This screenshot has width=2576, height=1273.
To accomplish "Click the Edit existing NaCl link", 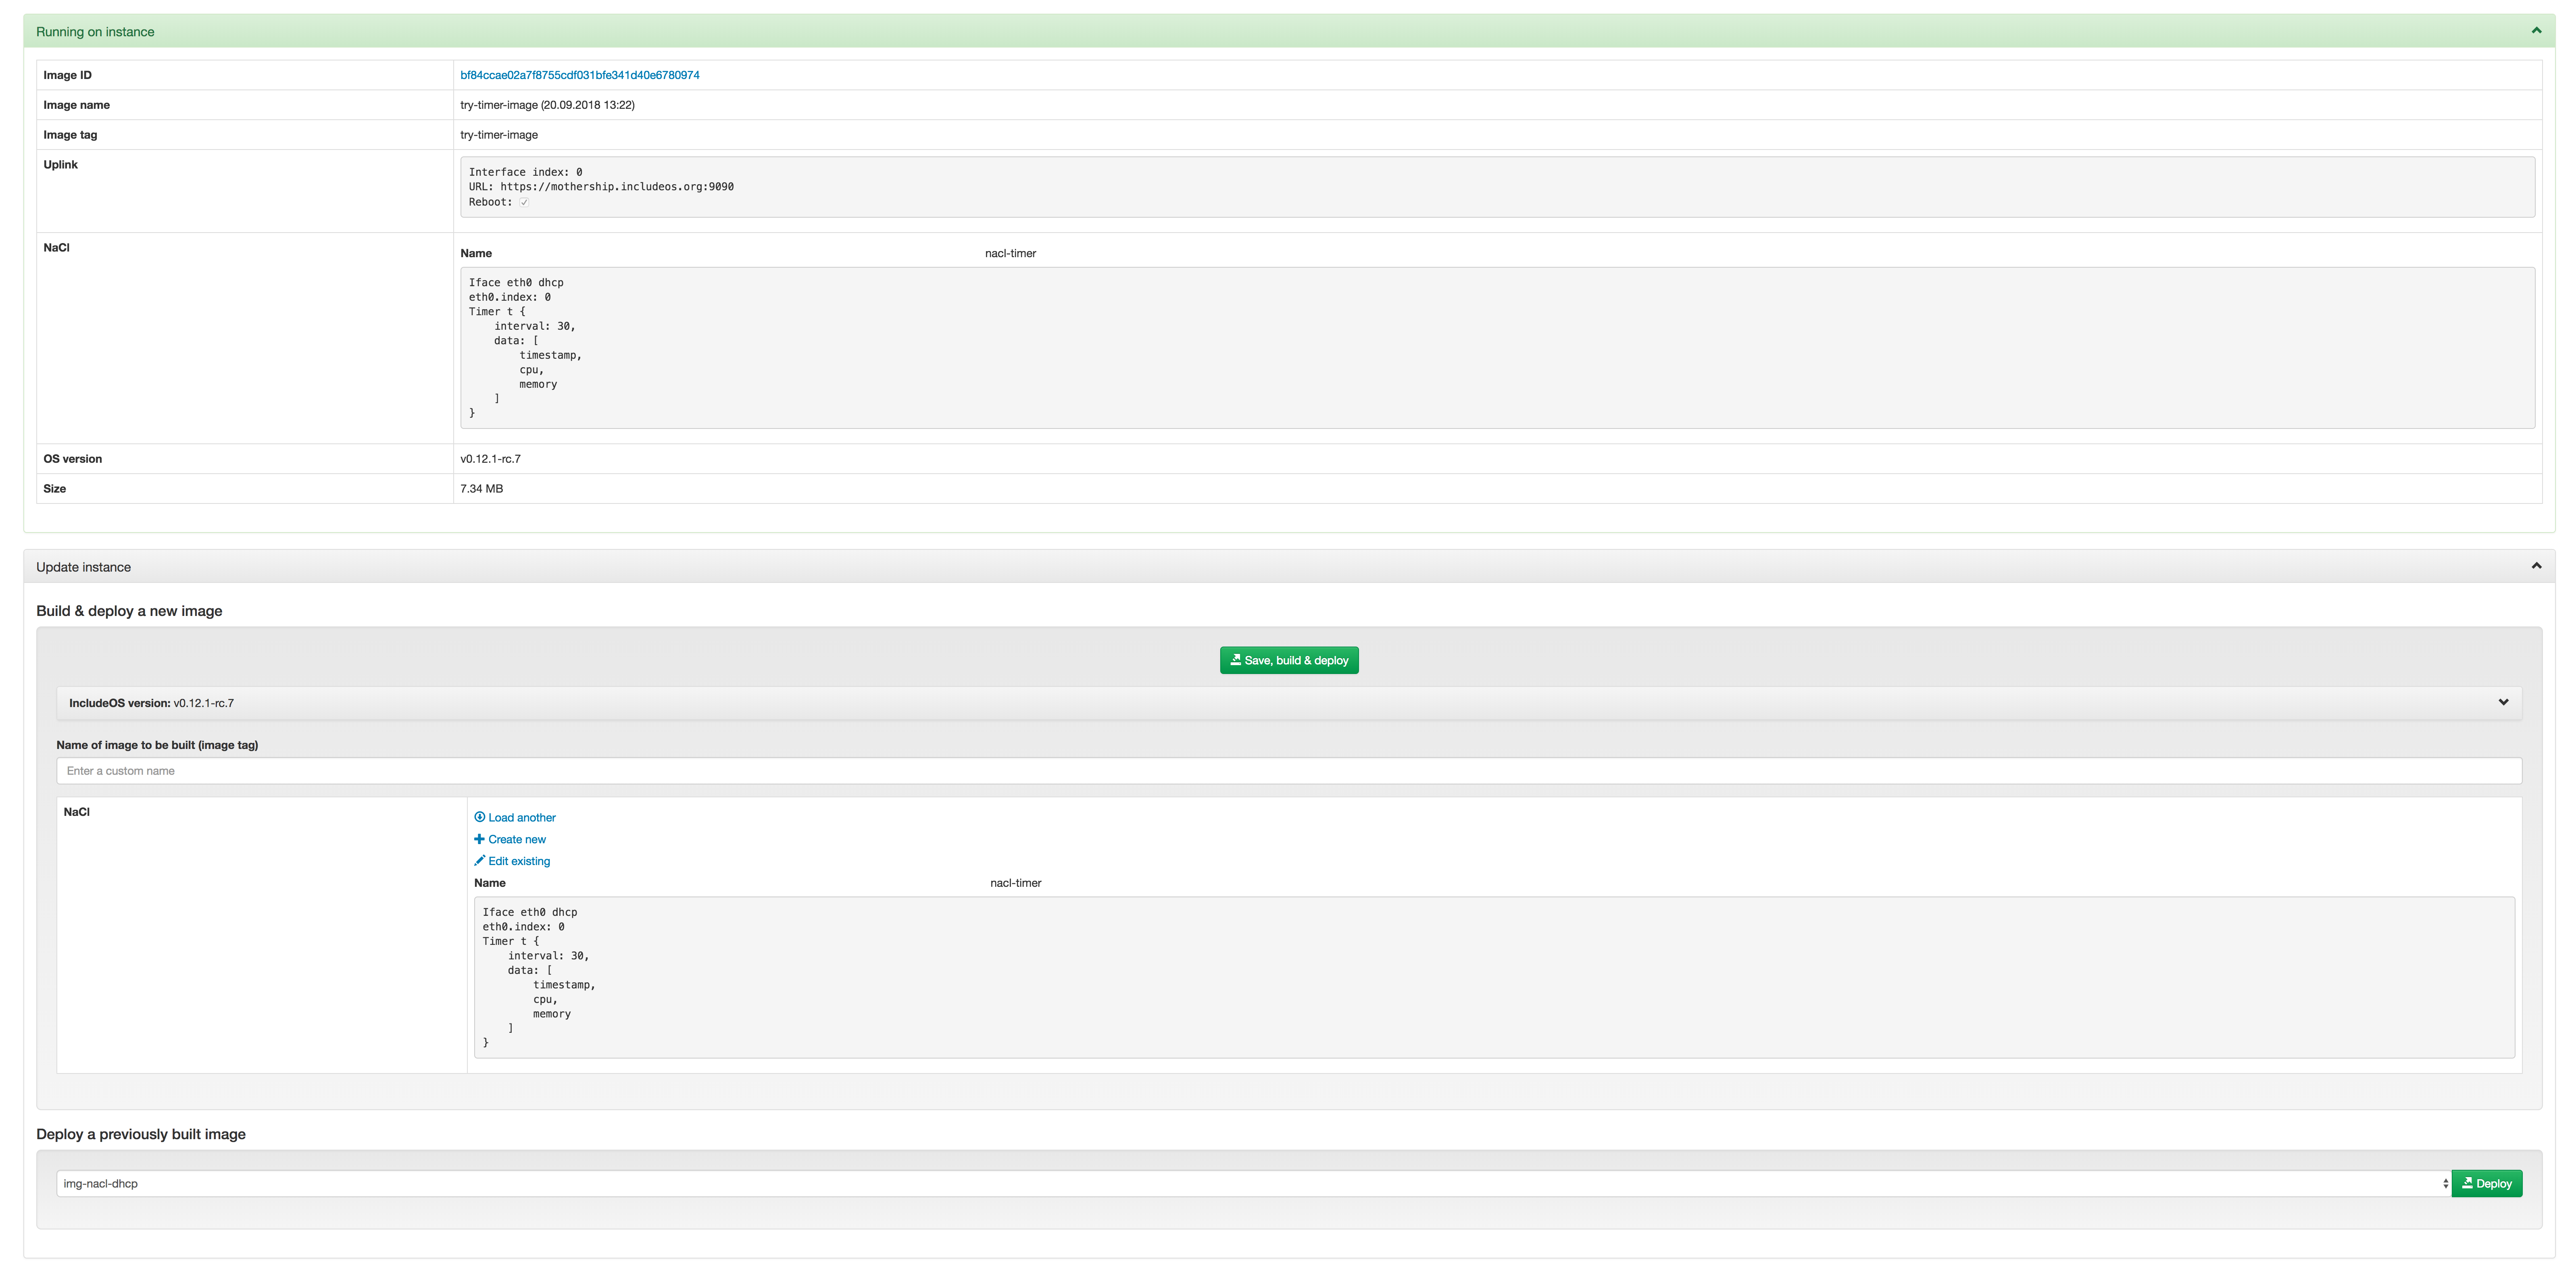I will 512,861.
